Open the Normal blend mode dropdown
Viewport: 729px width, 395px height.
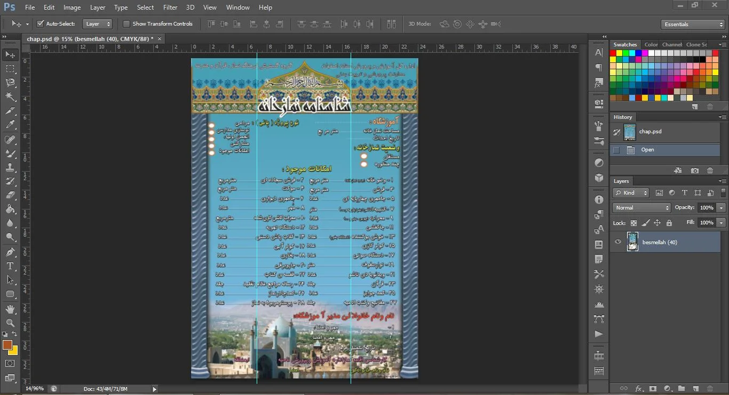641,208
